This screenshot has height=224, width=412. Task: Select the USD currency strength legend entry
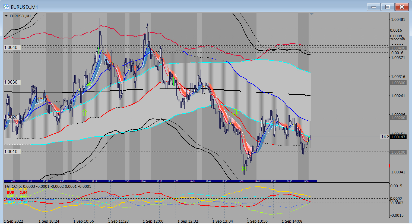[17, 189]
